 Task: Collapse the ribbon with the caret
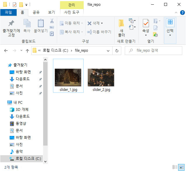tap(176, 13)
